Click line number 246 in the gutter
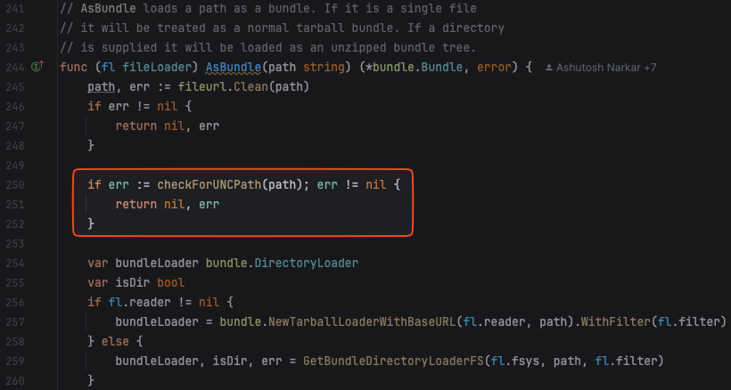731x390 pixels. [15, 107]
